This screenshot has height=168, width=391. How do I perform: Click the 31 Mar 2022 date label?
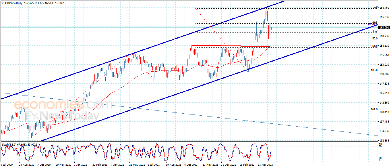(265, 165)
